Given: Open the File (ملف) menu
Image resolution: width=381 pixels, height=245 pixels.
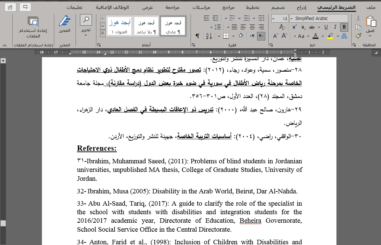Looking at the screenshot, I should [x=371, y=7].
